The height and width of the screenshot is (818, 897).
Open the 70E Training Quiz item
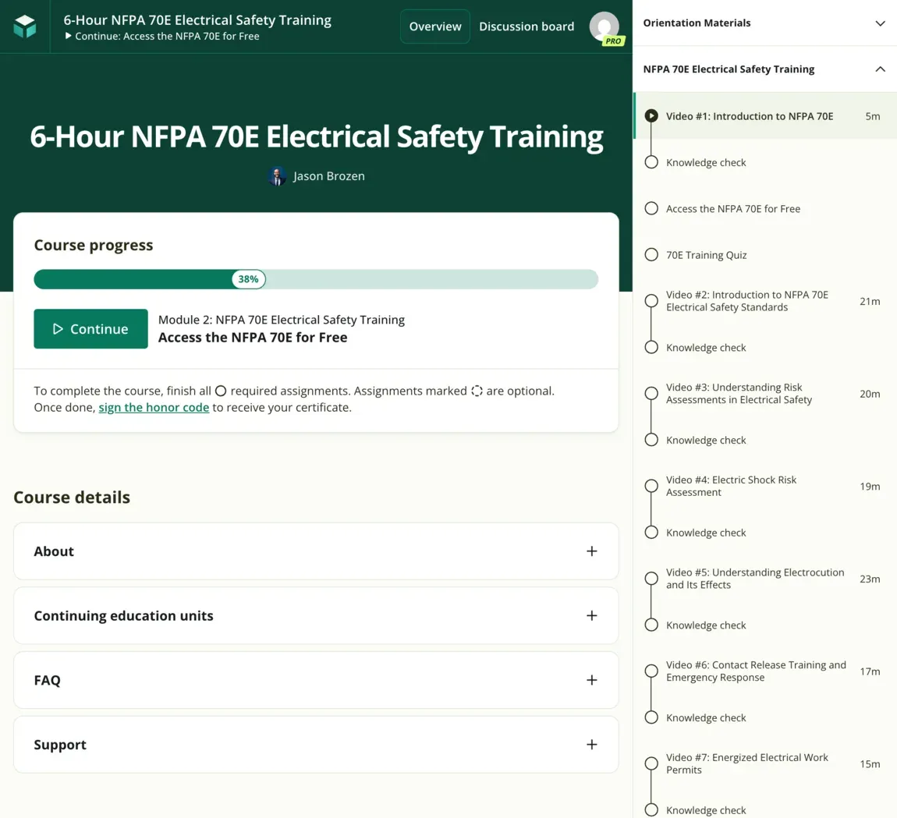point(765,255)
